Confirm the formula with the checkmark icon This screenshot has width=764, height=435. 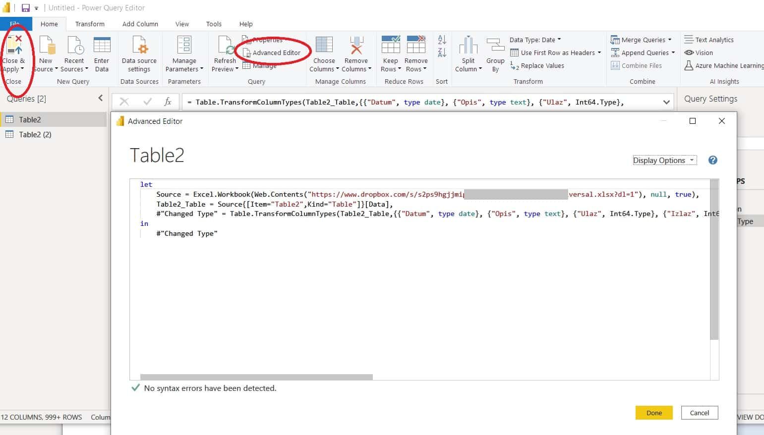[147, 102]
